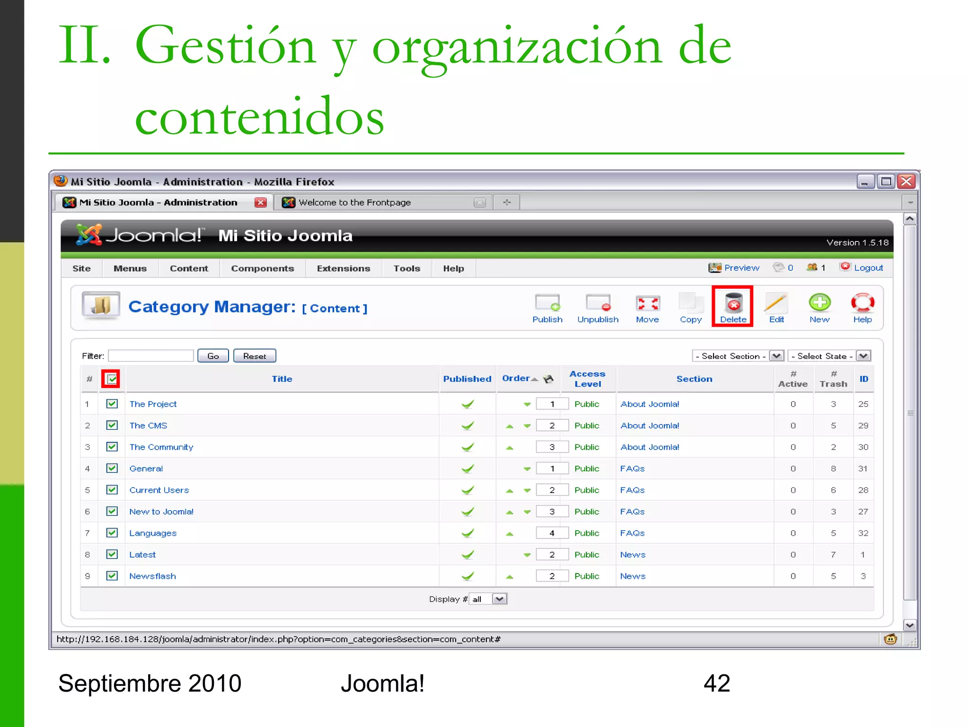Image resolution: width=969 pixels, height=727 pixels.
Task: Uncheck the Newsflash checkbox
Action: pos(112,576)
